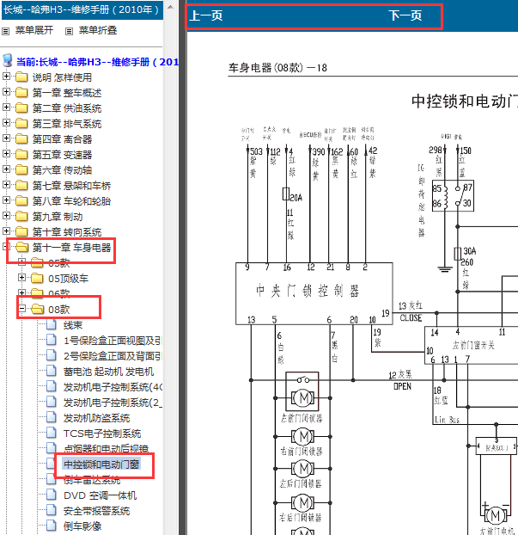Image resolution: width=518 pixels, height=535 pixels.
Task: Open the 倒车影像 page
Action: 82,526
